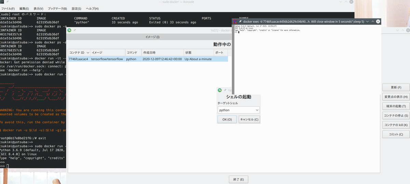Click the シェルの起動 dialog heading

[x=238, y=97]
